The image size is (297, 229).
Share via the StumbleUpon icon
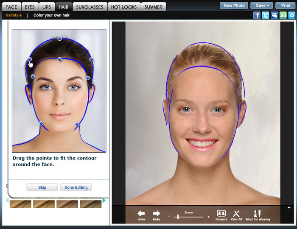283,15
